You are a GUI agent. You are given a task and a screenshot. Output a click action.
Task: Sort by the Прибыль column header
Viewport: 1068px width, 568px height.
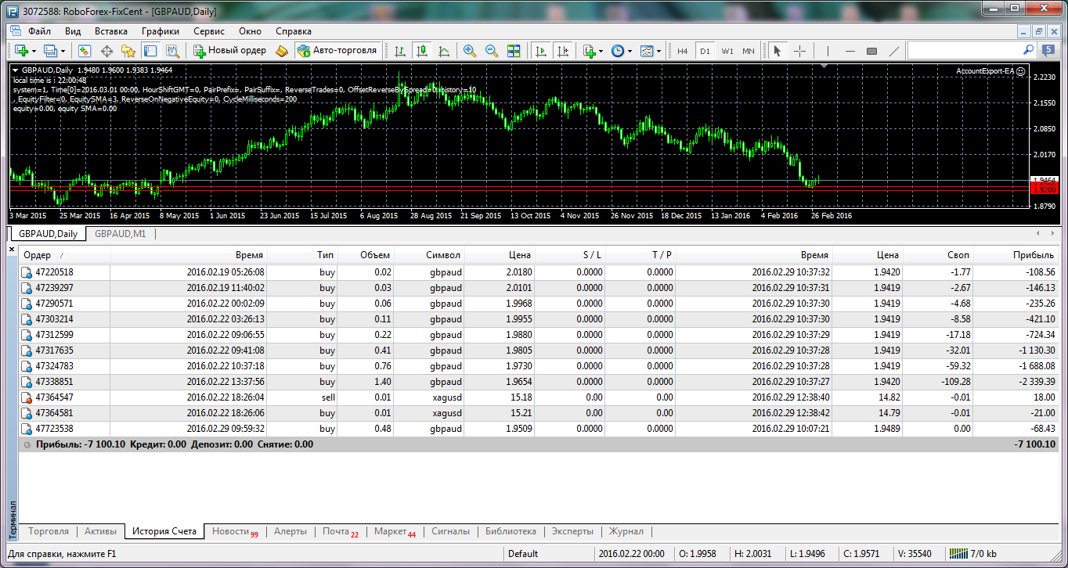[1016, 255]
